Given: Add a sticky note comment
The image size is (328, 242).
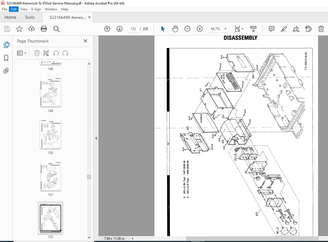Looking at the screenshot, I should [x=272, y=29].
